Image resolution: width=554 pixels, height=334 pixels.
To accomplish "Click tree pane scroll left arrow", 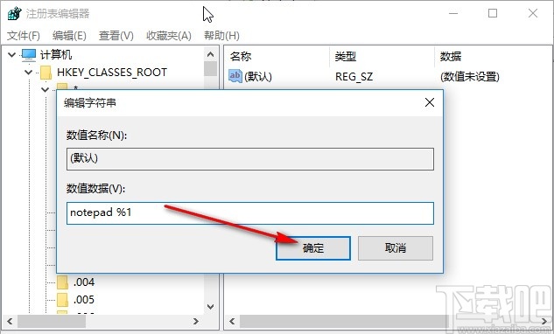I will 10,321.
